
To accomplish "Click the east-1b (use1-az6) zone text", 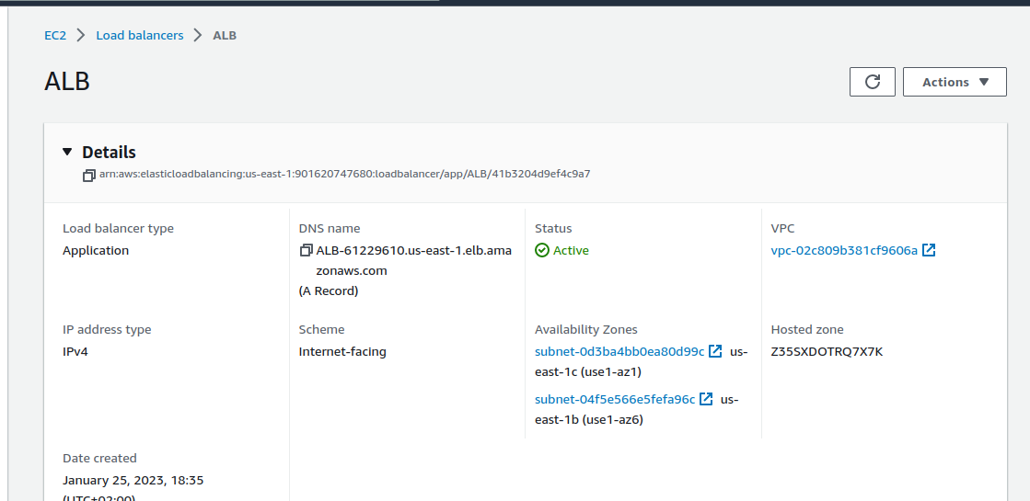I will tap(588, 420).
